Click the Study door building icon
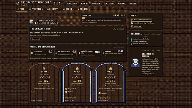Screen dimensions: 192x108 coord(44,68)
